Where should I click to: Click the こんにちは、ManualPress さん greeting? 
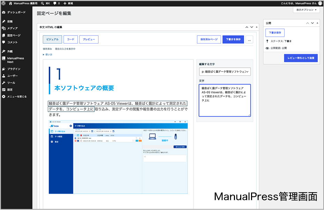[299, 3]
